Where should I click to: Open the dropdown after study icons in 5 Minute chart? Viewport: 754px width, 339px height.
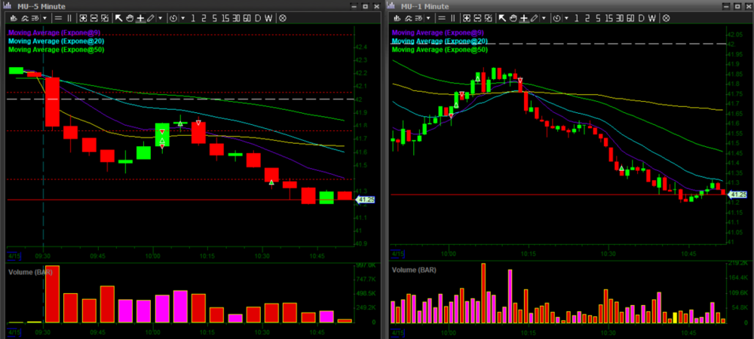click(x=44, y=17)
